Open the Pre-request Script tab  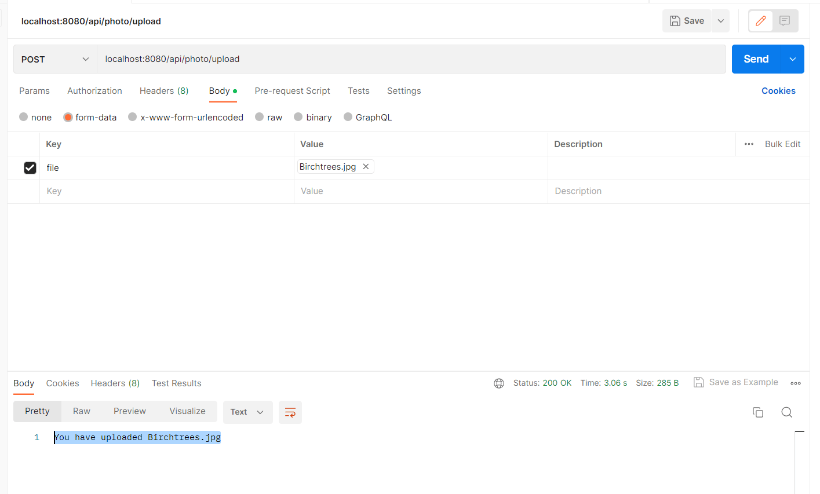click(x=292, y=91)
